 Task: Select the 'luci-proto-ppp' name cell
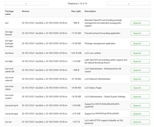[x=11, y=114]
